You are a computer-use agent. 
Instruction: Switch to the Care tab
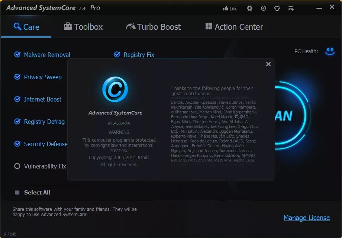click(x=26, y=27)
